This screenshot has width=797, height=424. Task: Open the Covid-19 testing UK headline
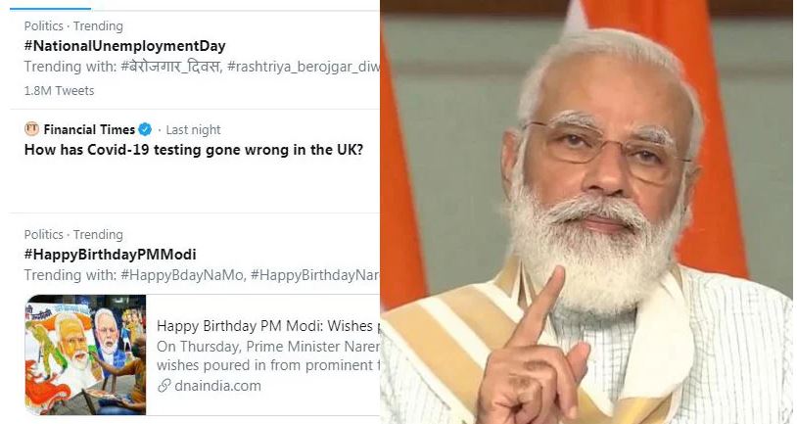[x=194, y=150]
